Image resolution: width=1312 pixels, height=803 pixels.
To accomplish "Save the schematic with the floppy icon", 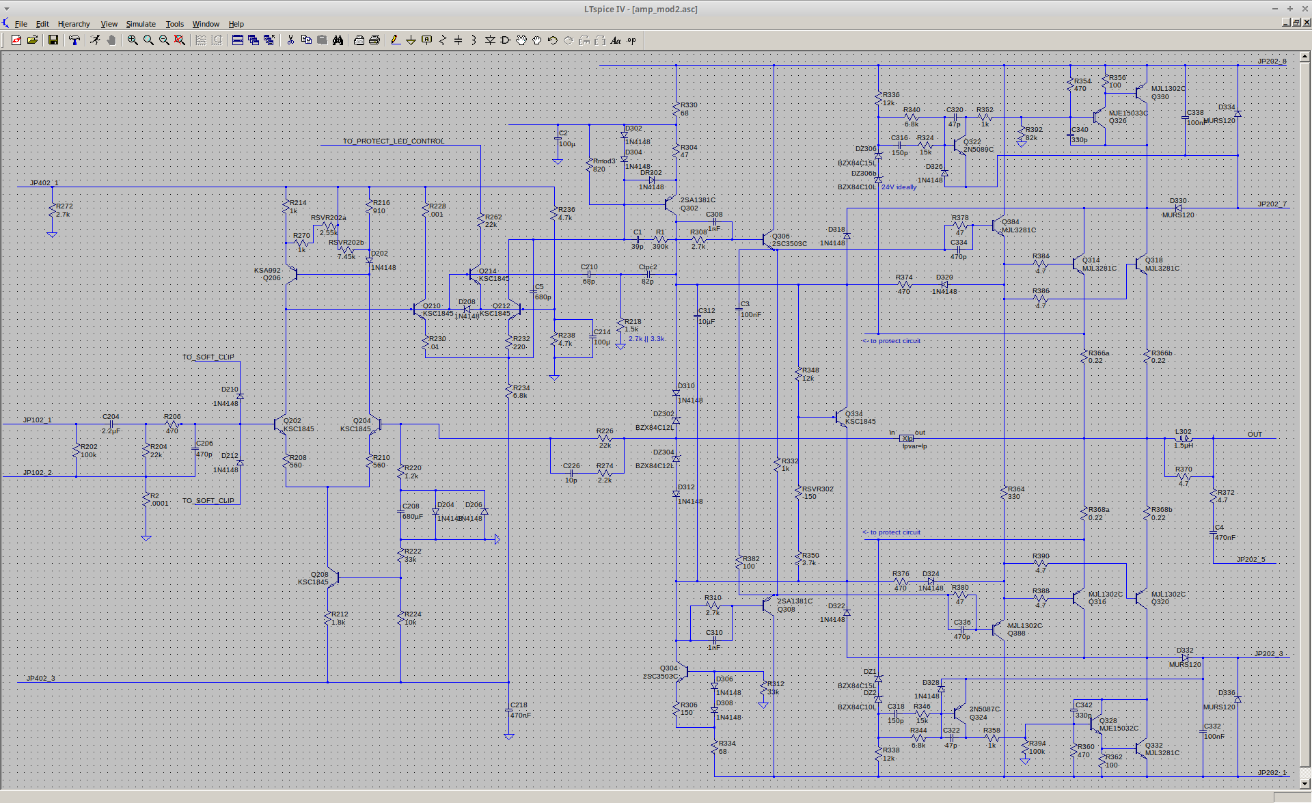I will coord(53,40).
